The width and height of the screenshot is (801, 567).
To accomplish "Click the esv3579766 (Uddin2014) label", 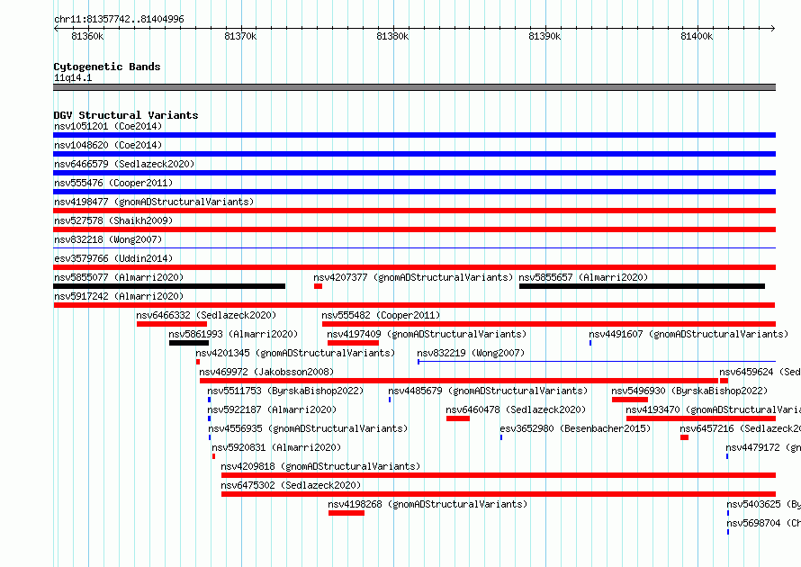I will 113,258.
